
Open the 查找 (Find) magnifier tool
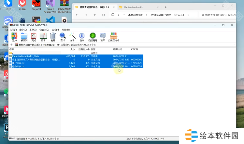tap(62, 37)
